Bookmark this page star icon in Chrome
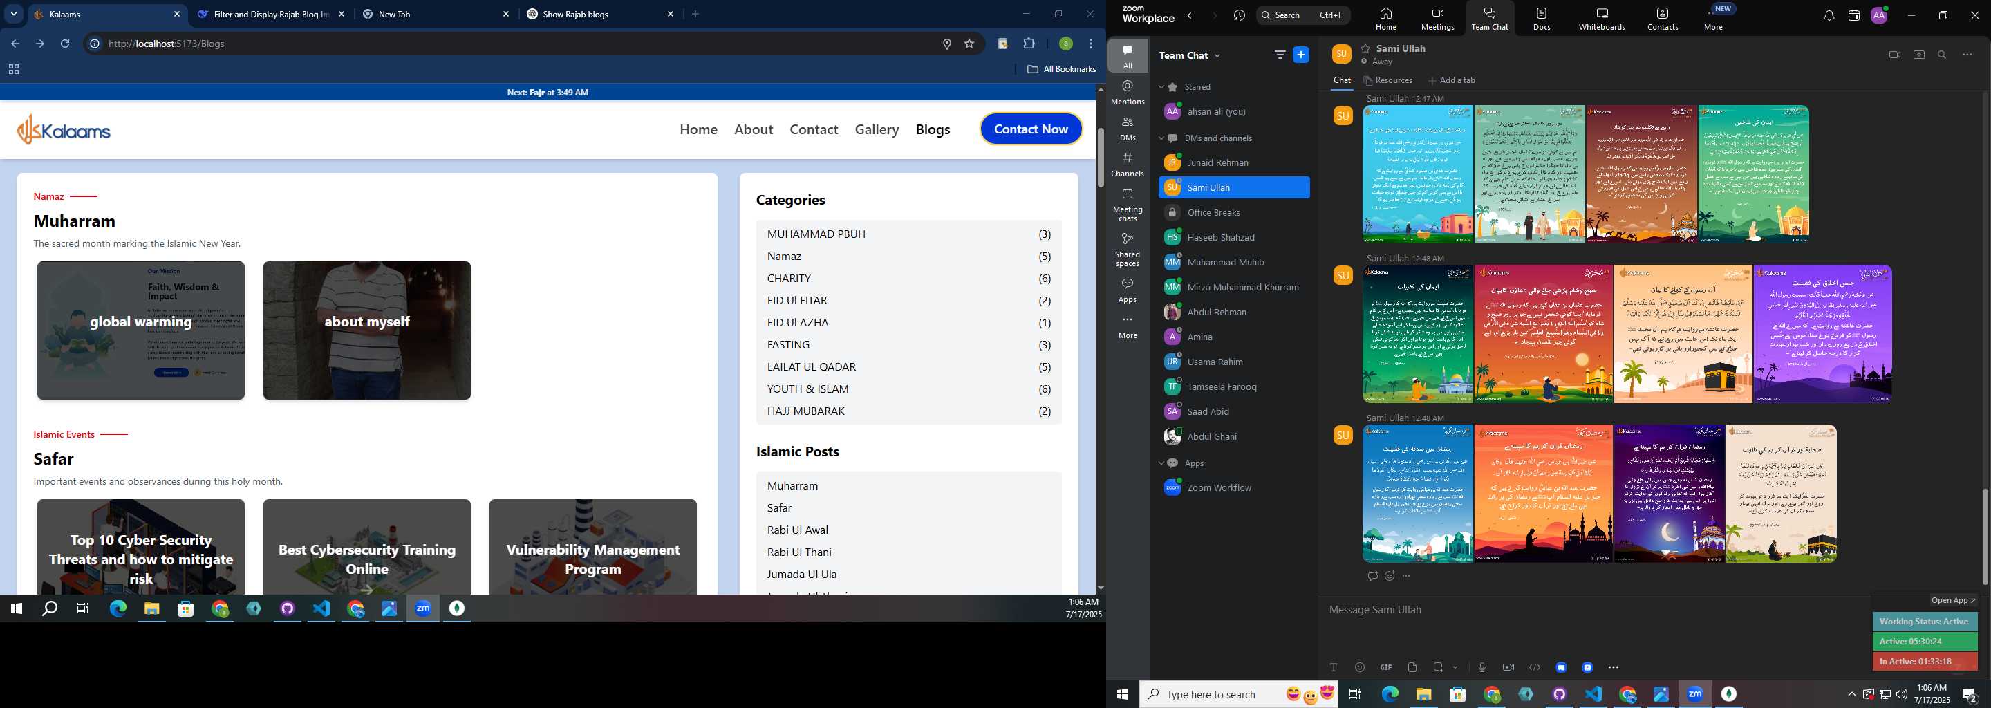This screenshot has width=1991, height=708. 969,44
